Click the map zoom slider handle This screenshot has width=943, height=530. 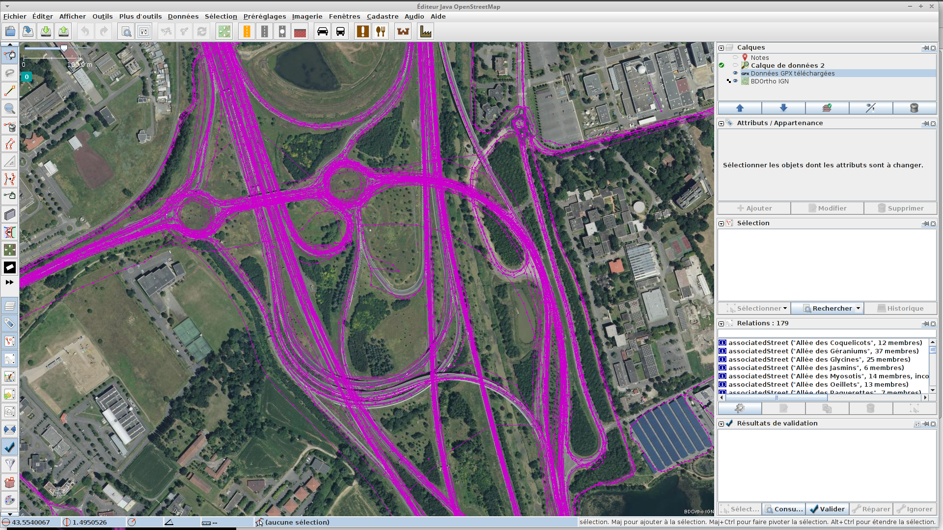(64, 48)
